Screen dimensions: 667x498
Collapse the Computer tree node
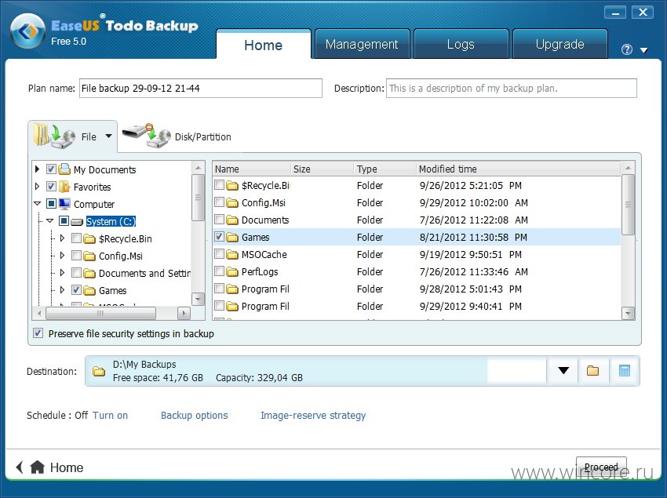(38, 204)
